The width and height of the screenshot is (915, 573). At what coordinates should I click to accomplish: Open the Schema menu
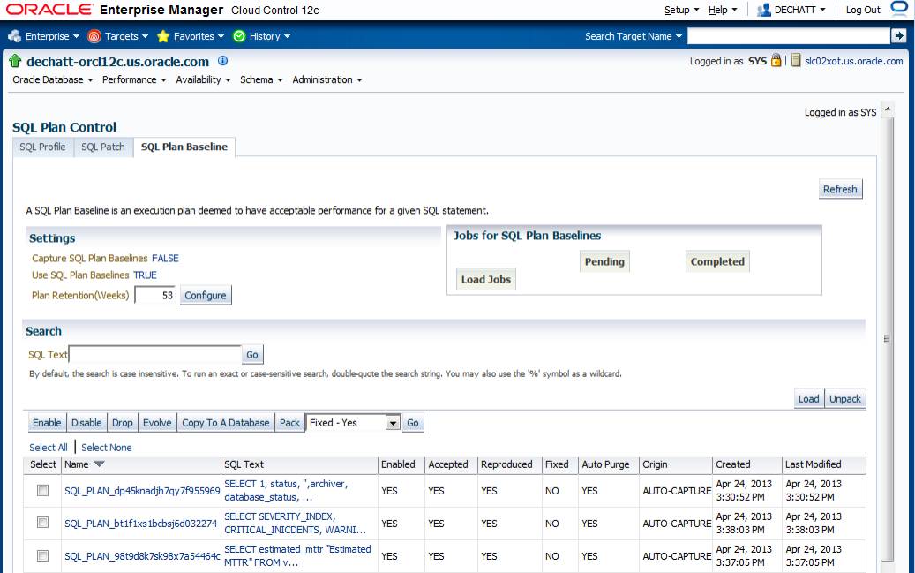261,79
